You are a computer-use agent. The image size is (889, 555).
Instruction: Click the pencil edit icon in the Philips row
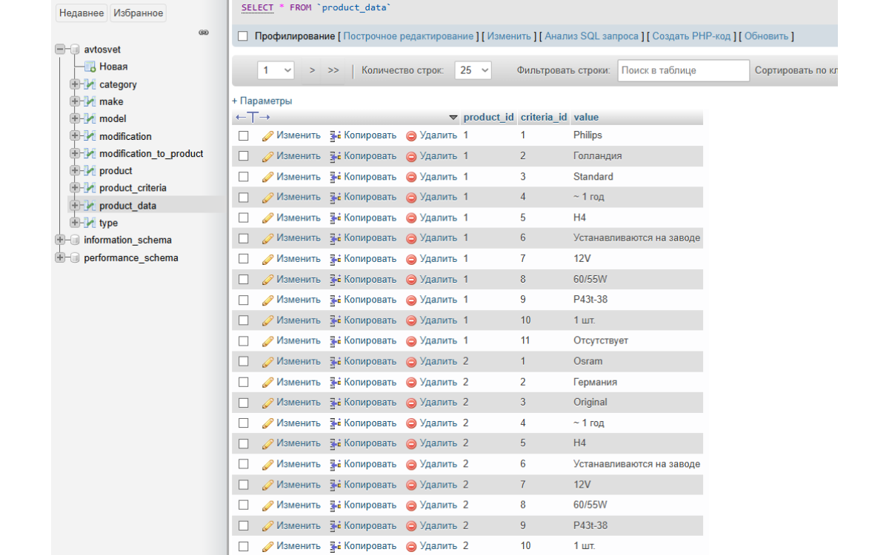pos(267,136)
